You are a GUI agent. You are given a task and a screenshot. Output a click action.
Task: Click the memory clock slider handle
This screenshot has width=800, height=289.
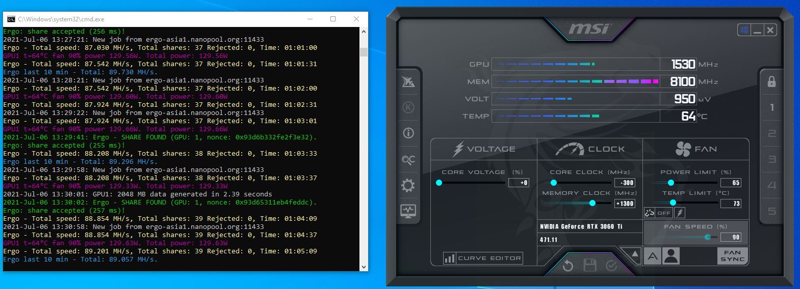coord(592,203)
